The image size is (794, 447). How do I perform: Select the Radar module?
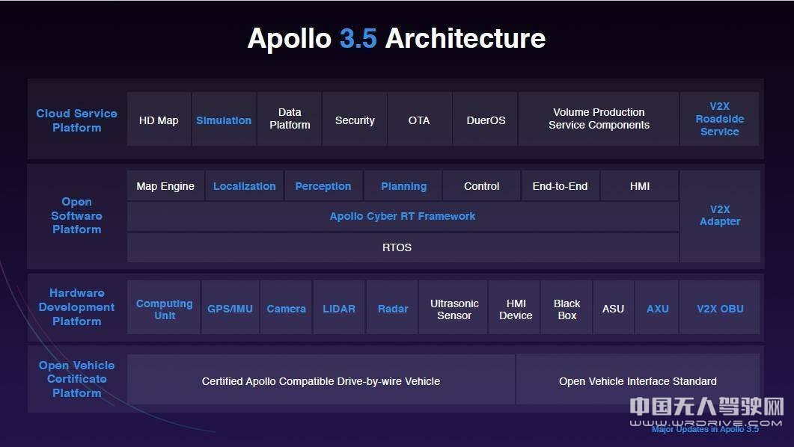tap(392, 308)
